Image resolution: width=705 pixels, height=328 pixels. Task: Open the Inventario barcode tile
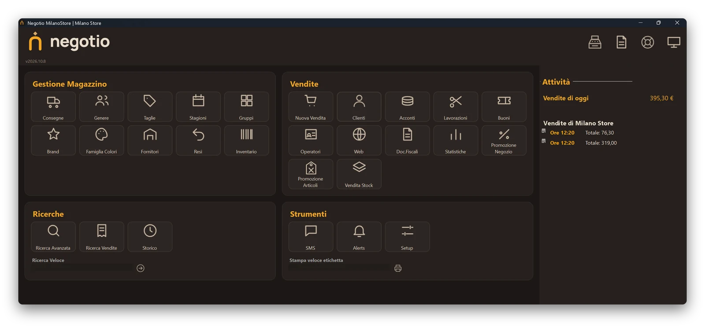point(246,140)
